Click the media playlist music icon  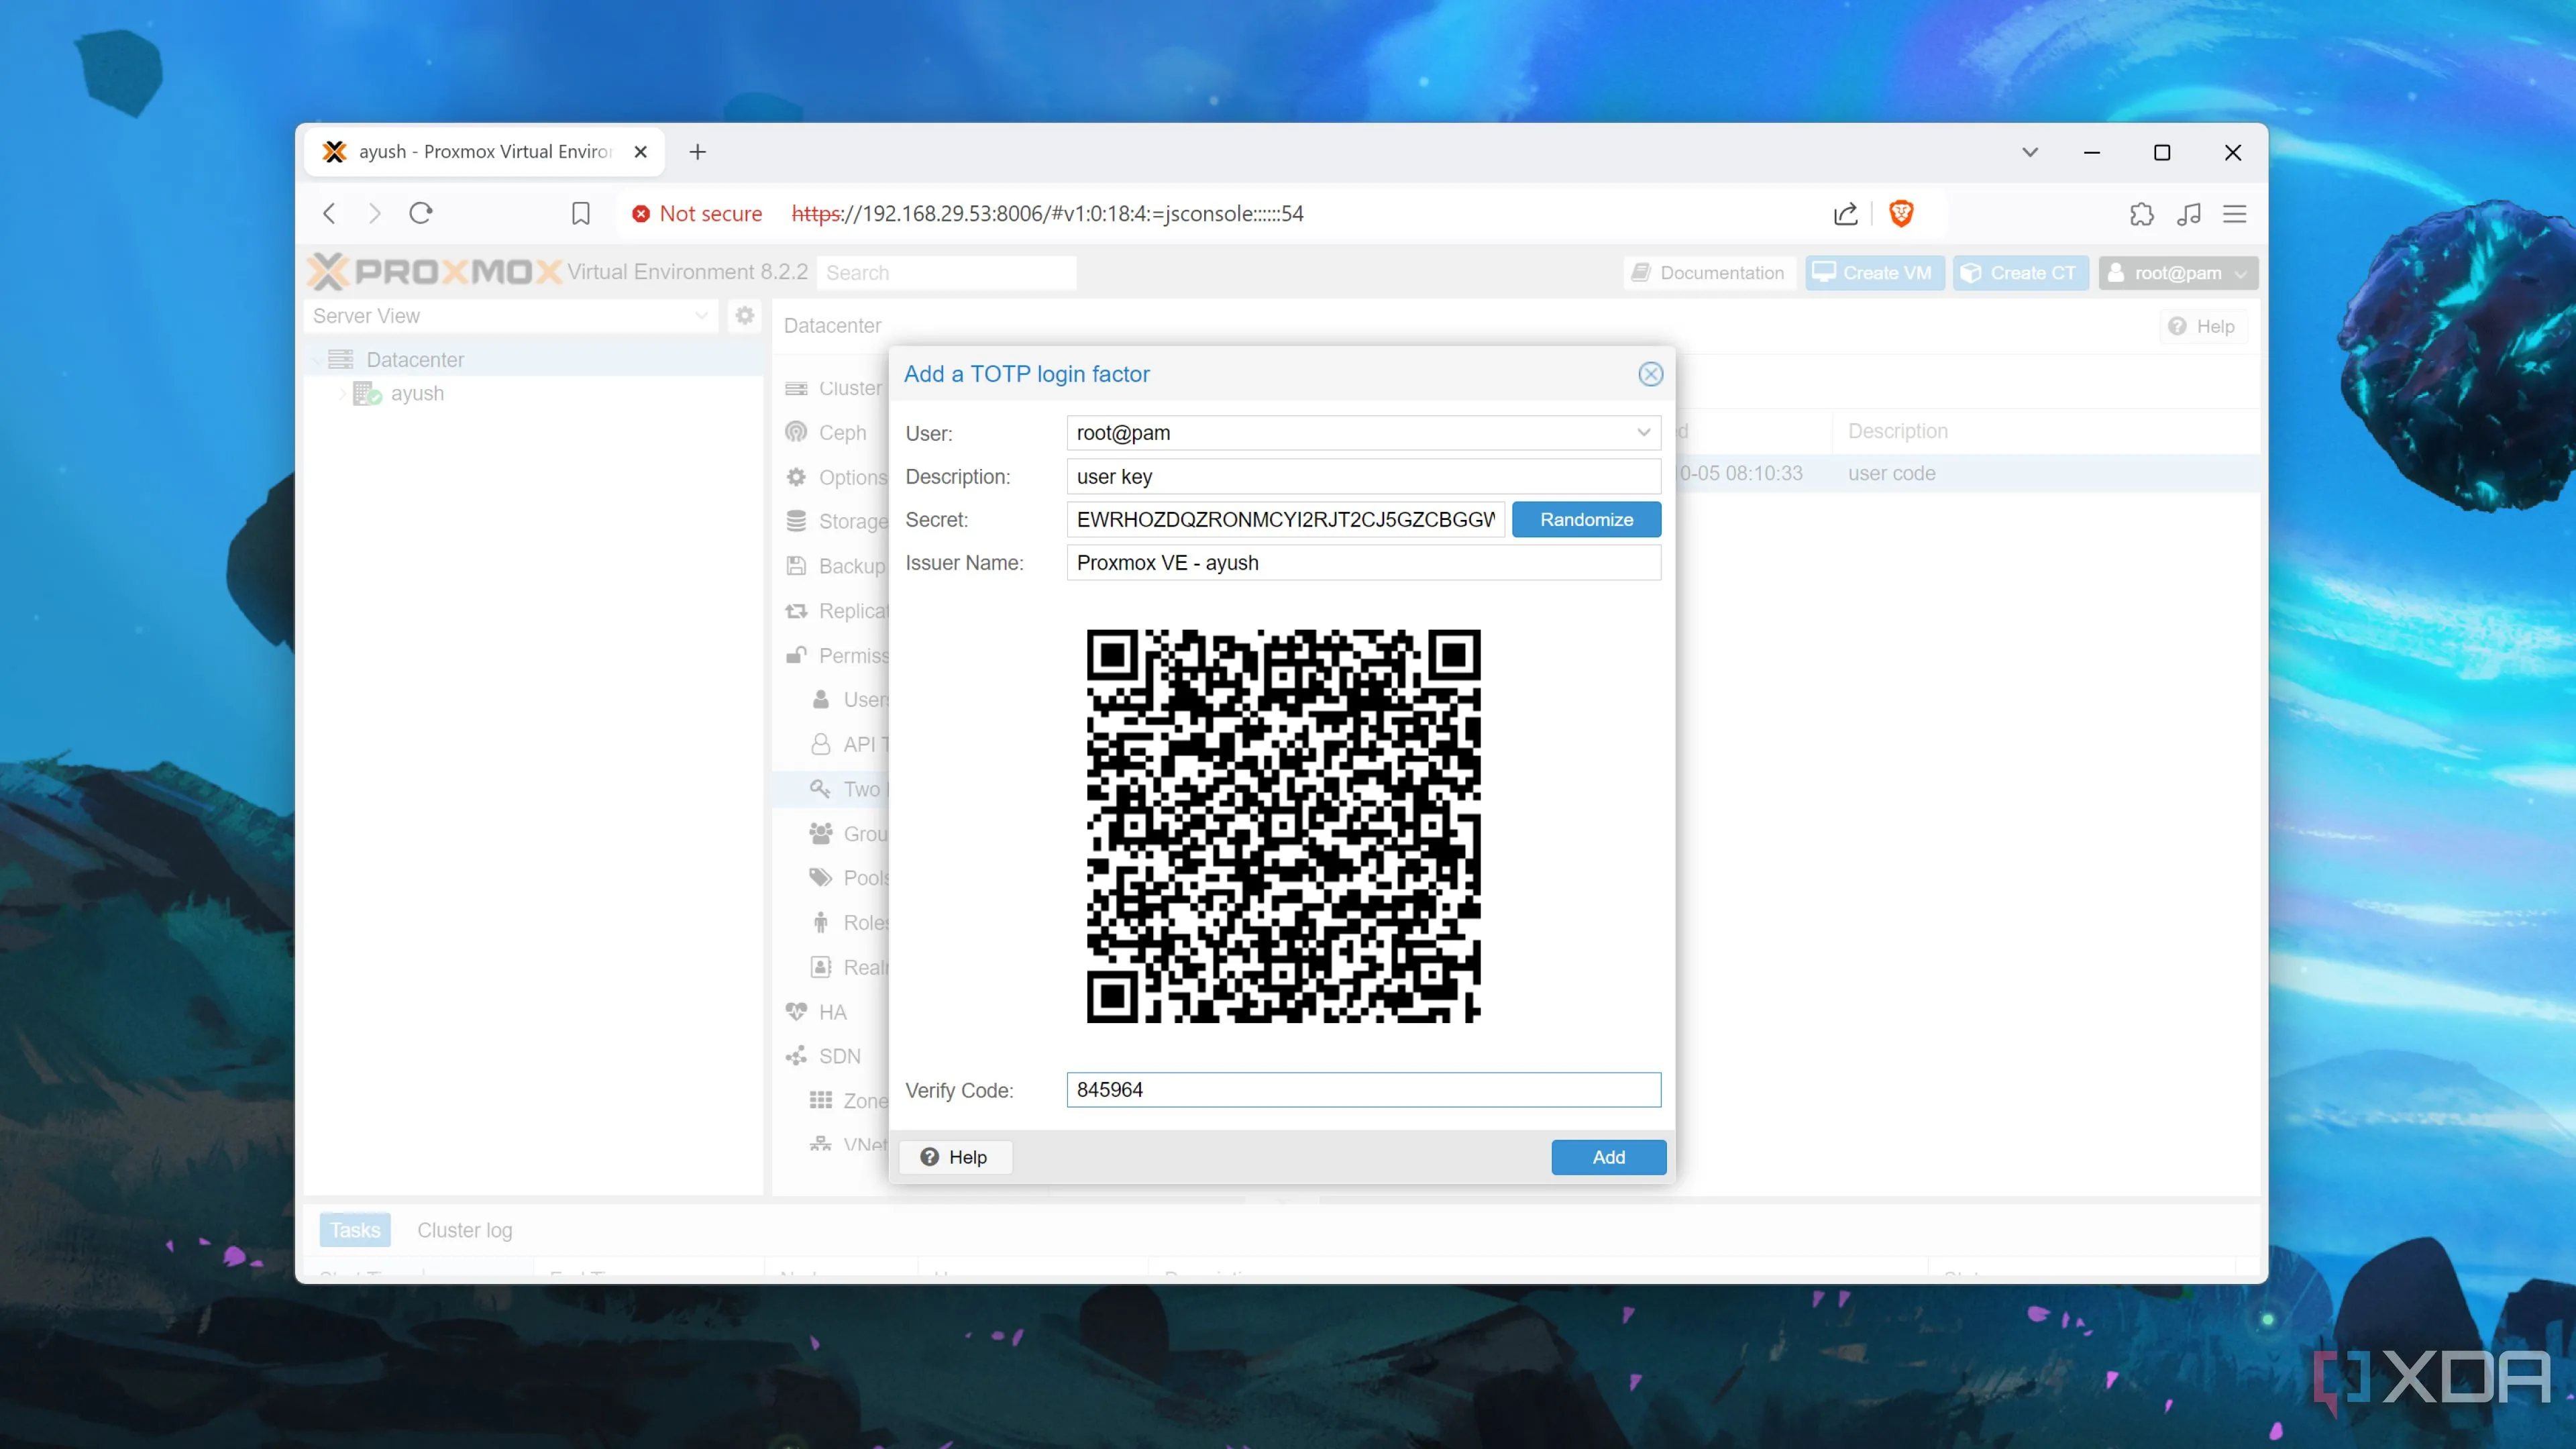2188,213
